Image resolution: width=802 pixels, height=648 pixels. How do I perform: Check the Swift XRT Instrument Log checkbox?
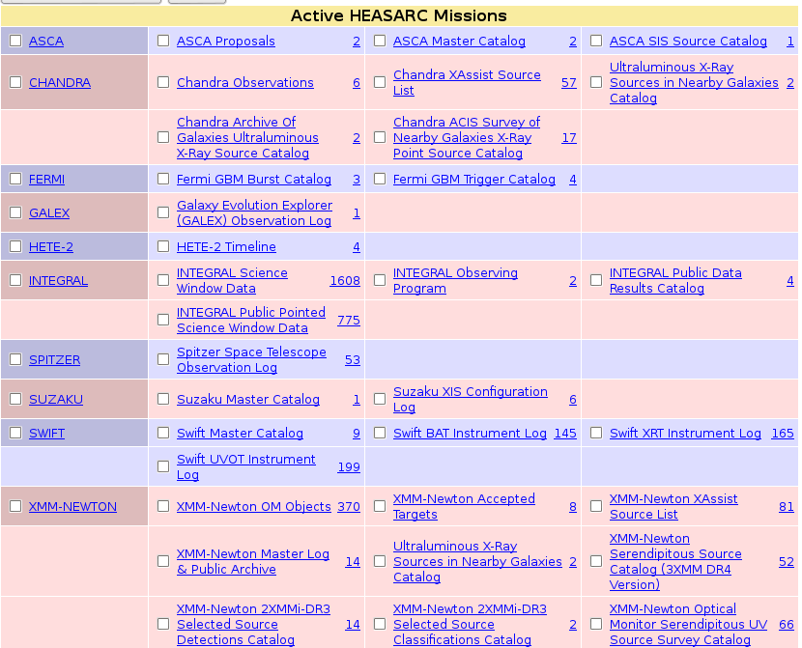[596, 433]
